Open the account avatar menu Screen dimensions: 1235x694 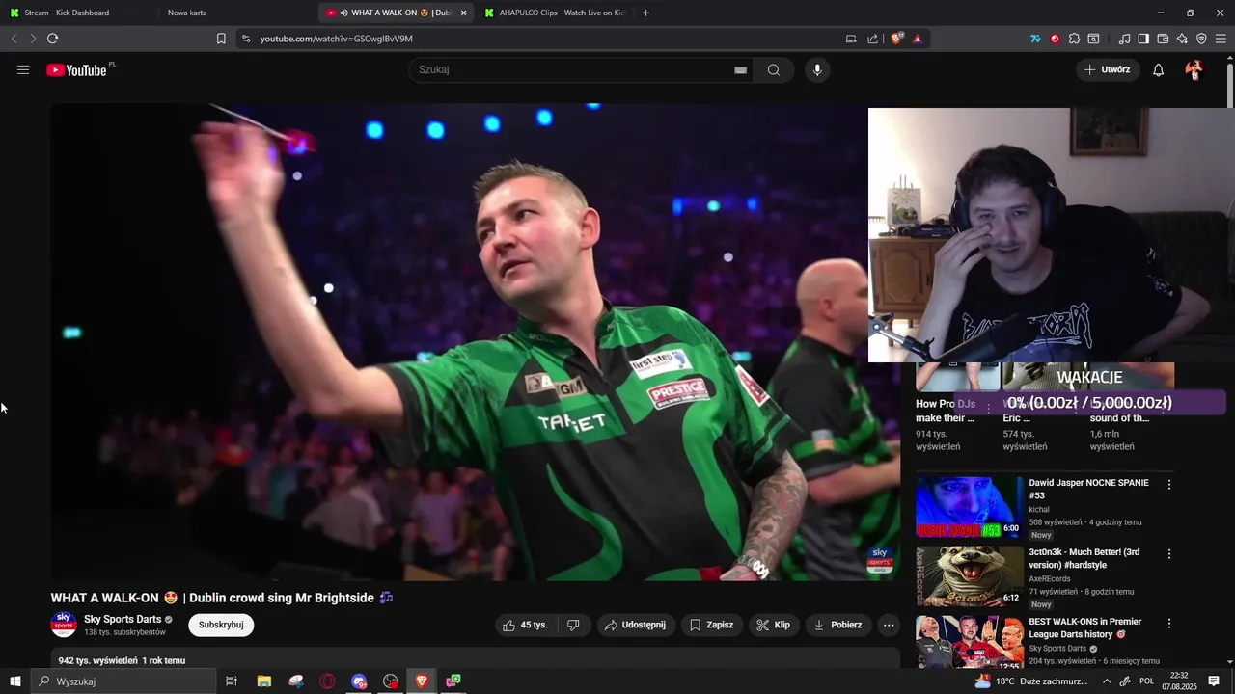(1194, 69)
